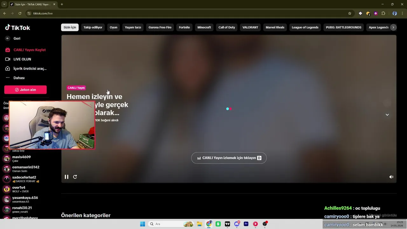407x229 pixels.
Task: Open the yellow extension with badge 1
Action: (x=368, y=13)
